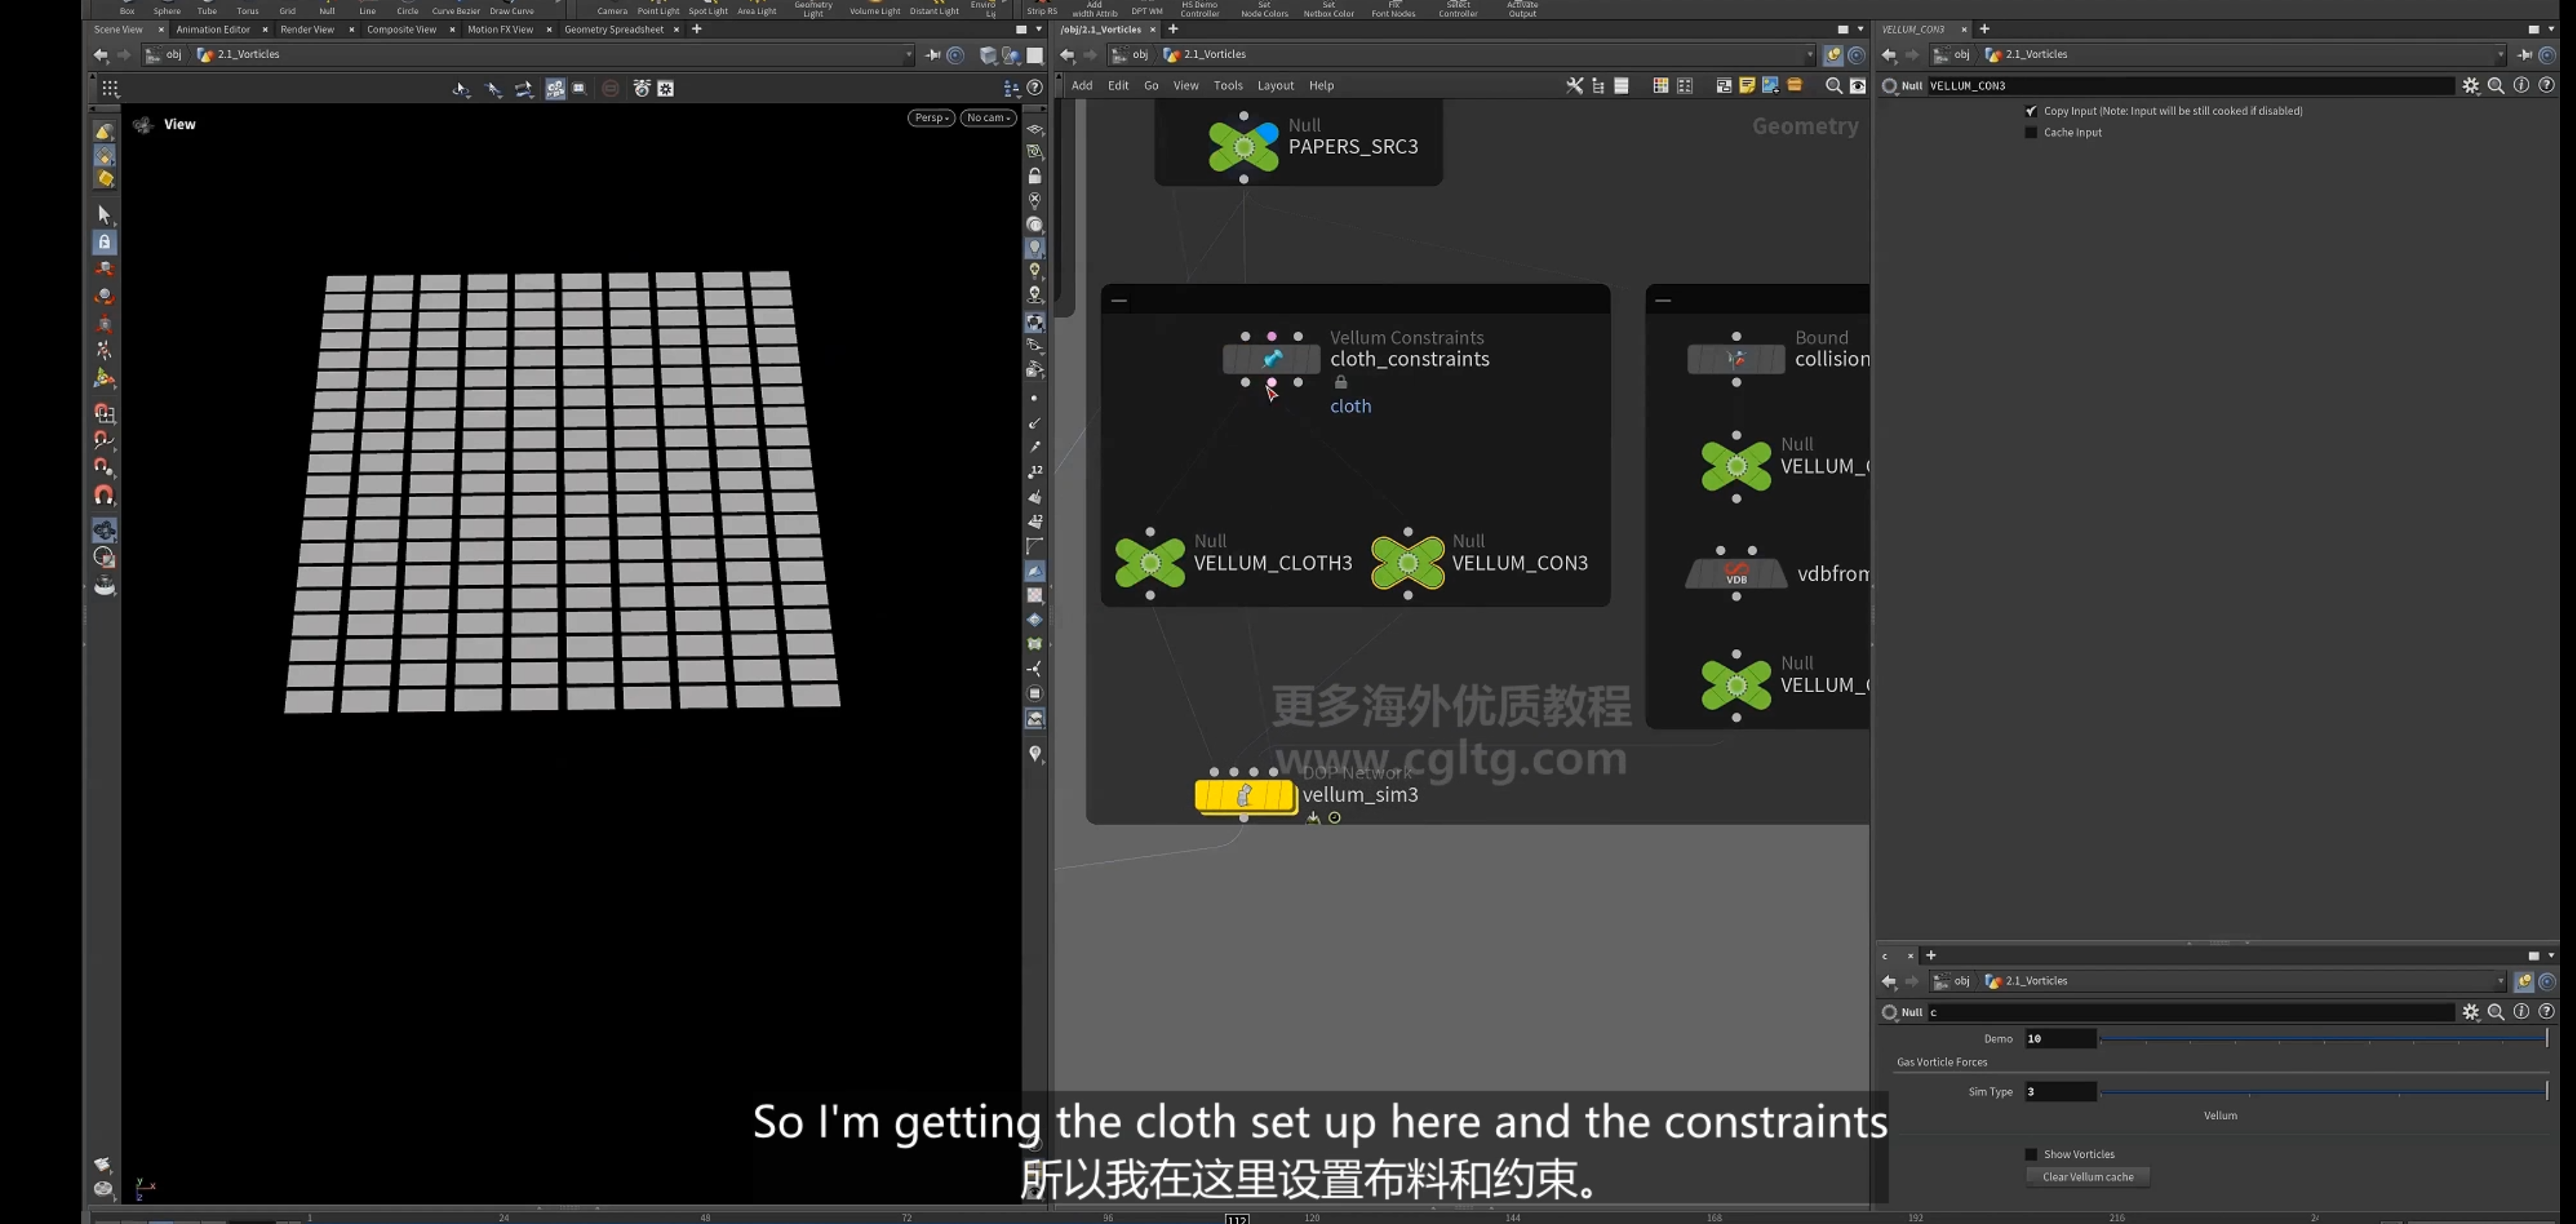
Task: Click the timeline current frame marker
Action: 1237,1218
